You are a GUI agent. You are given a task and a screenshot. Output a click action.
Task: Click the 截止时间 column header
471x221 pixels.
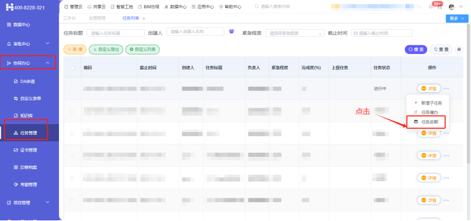point(148,68)
